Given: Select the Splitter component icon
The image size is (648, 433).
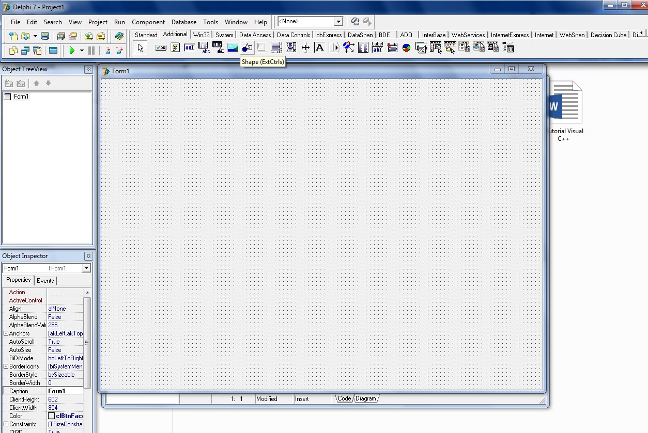Looking at the screenshot, I should tap(306, 47).
